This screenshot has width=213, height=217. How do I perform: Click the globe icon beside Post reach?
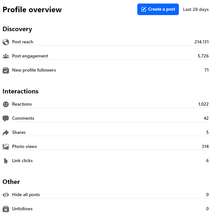tap(6, 42)
